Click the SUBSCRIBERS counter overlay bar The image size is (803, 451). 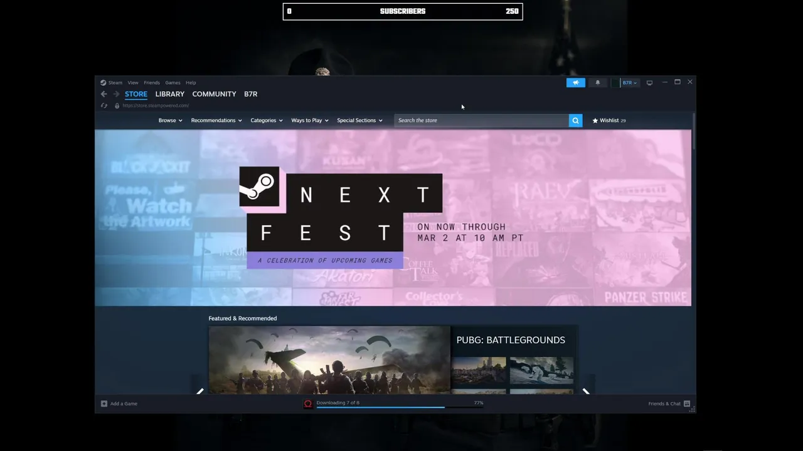coord(403,11)
